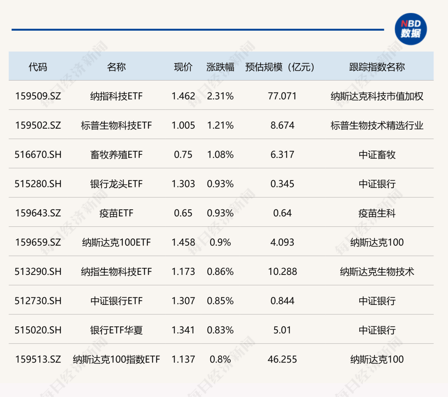
Task: Click the 2.31% change value
Action: pyautogui.click(x=219, y=96)
